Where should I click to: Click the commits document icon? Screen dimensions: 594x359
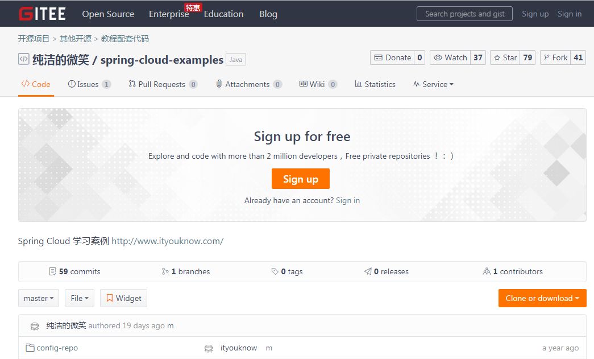tap(53, 271)
